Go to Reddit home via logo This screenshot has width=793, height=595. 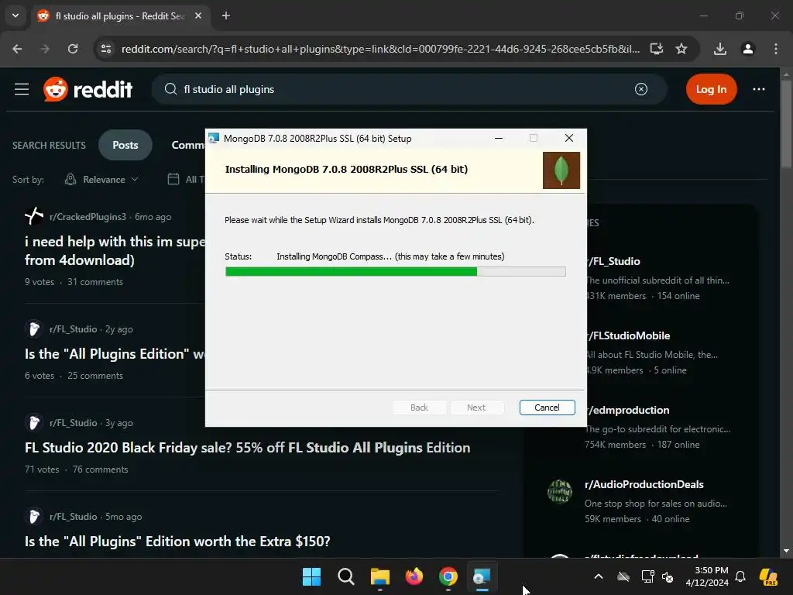point(88,90)
